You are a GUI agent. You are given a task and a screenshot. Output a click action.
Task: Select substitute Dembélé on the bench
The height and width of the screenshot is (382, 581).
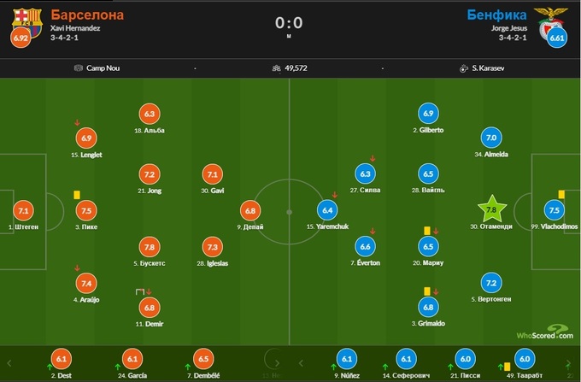point(203,360)
